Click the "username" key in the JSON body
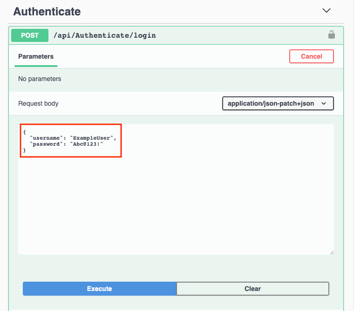This screenshot has height=311, width=354. pos(47,138)
